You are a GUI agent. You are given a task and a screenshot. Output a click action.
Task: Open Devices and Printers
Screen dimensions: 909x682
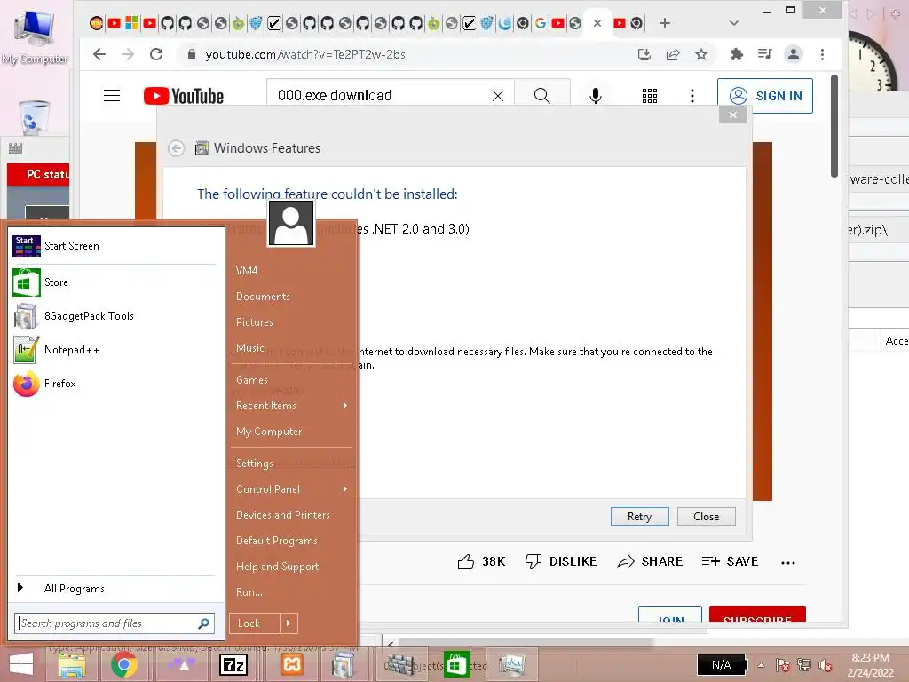click(x=283, y=515)
